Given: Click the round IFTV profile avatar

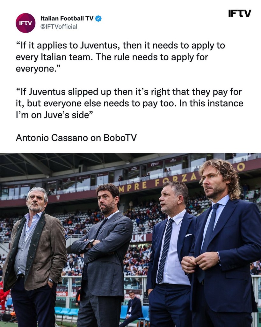Looking at the screenshot, I should pyautogui.click(x=25, y=23).
